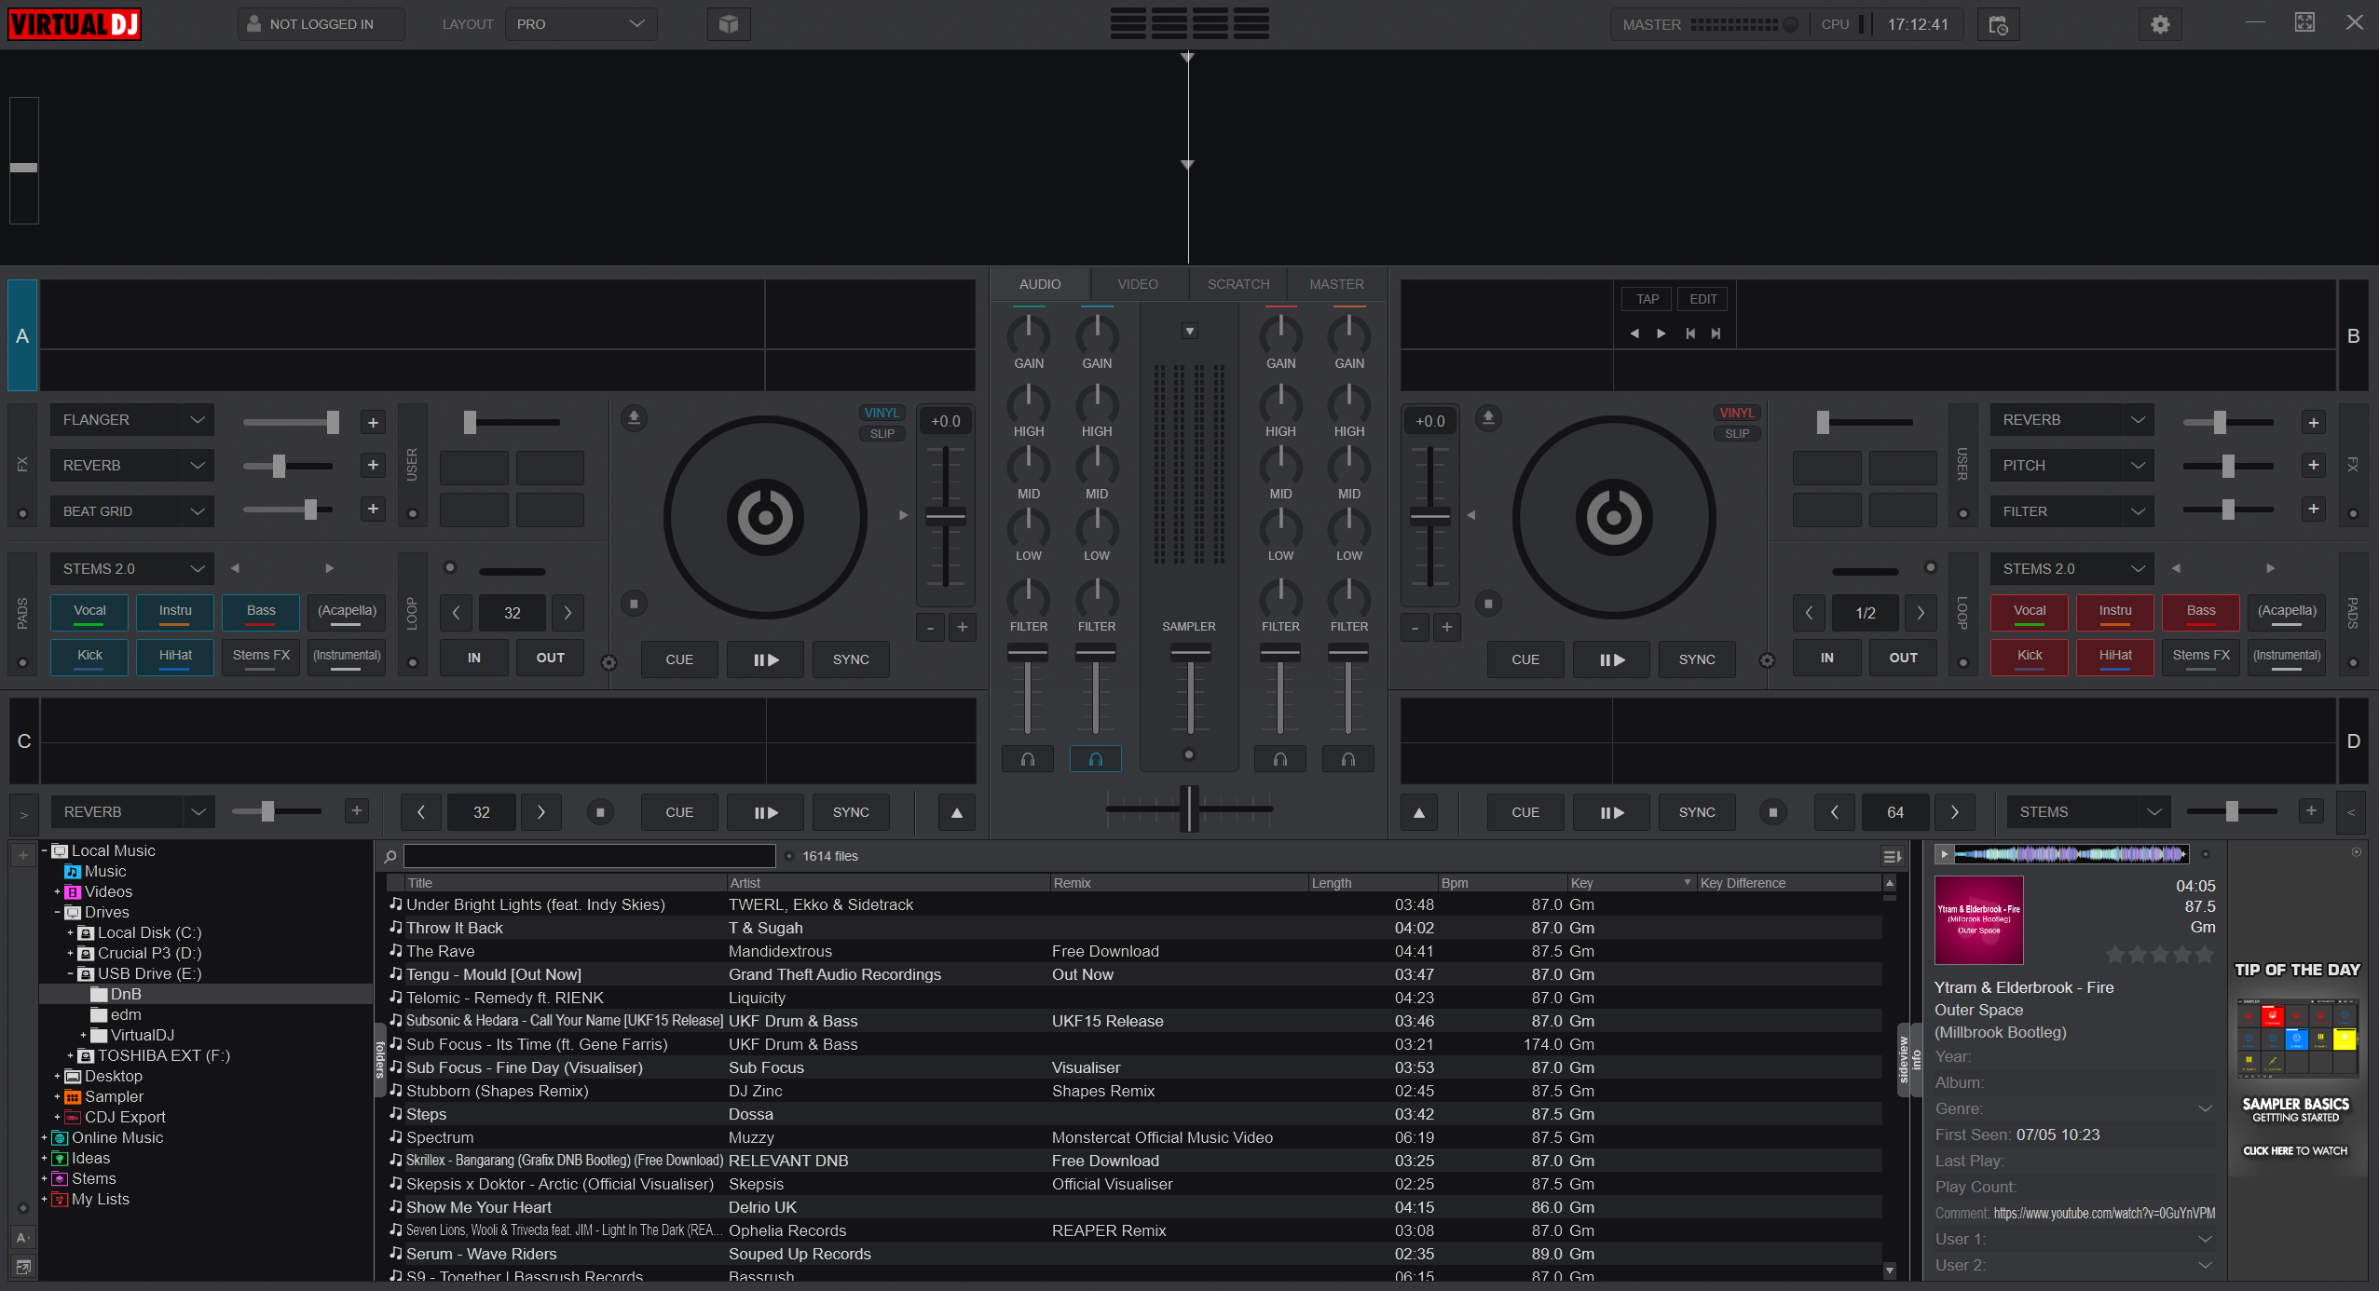
Task: Click the plus button above Local Music
Action: pyautogui.click(x=23, y=854)
